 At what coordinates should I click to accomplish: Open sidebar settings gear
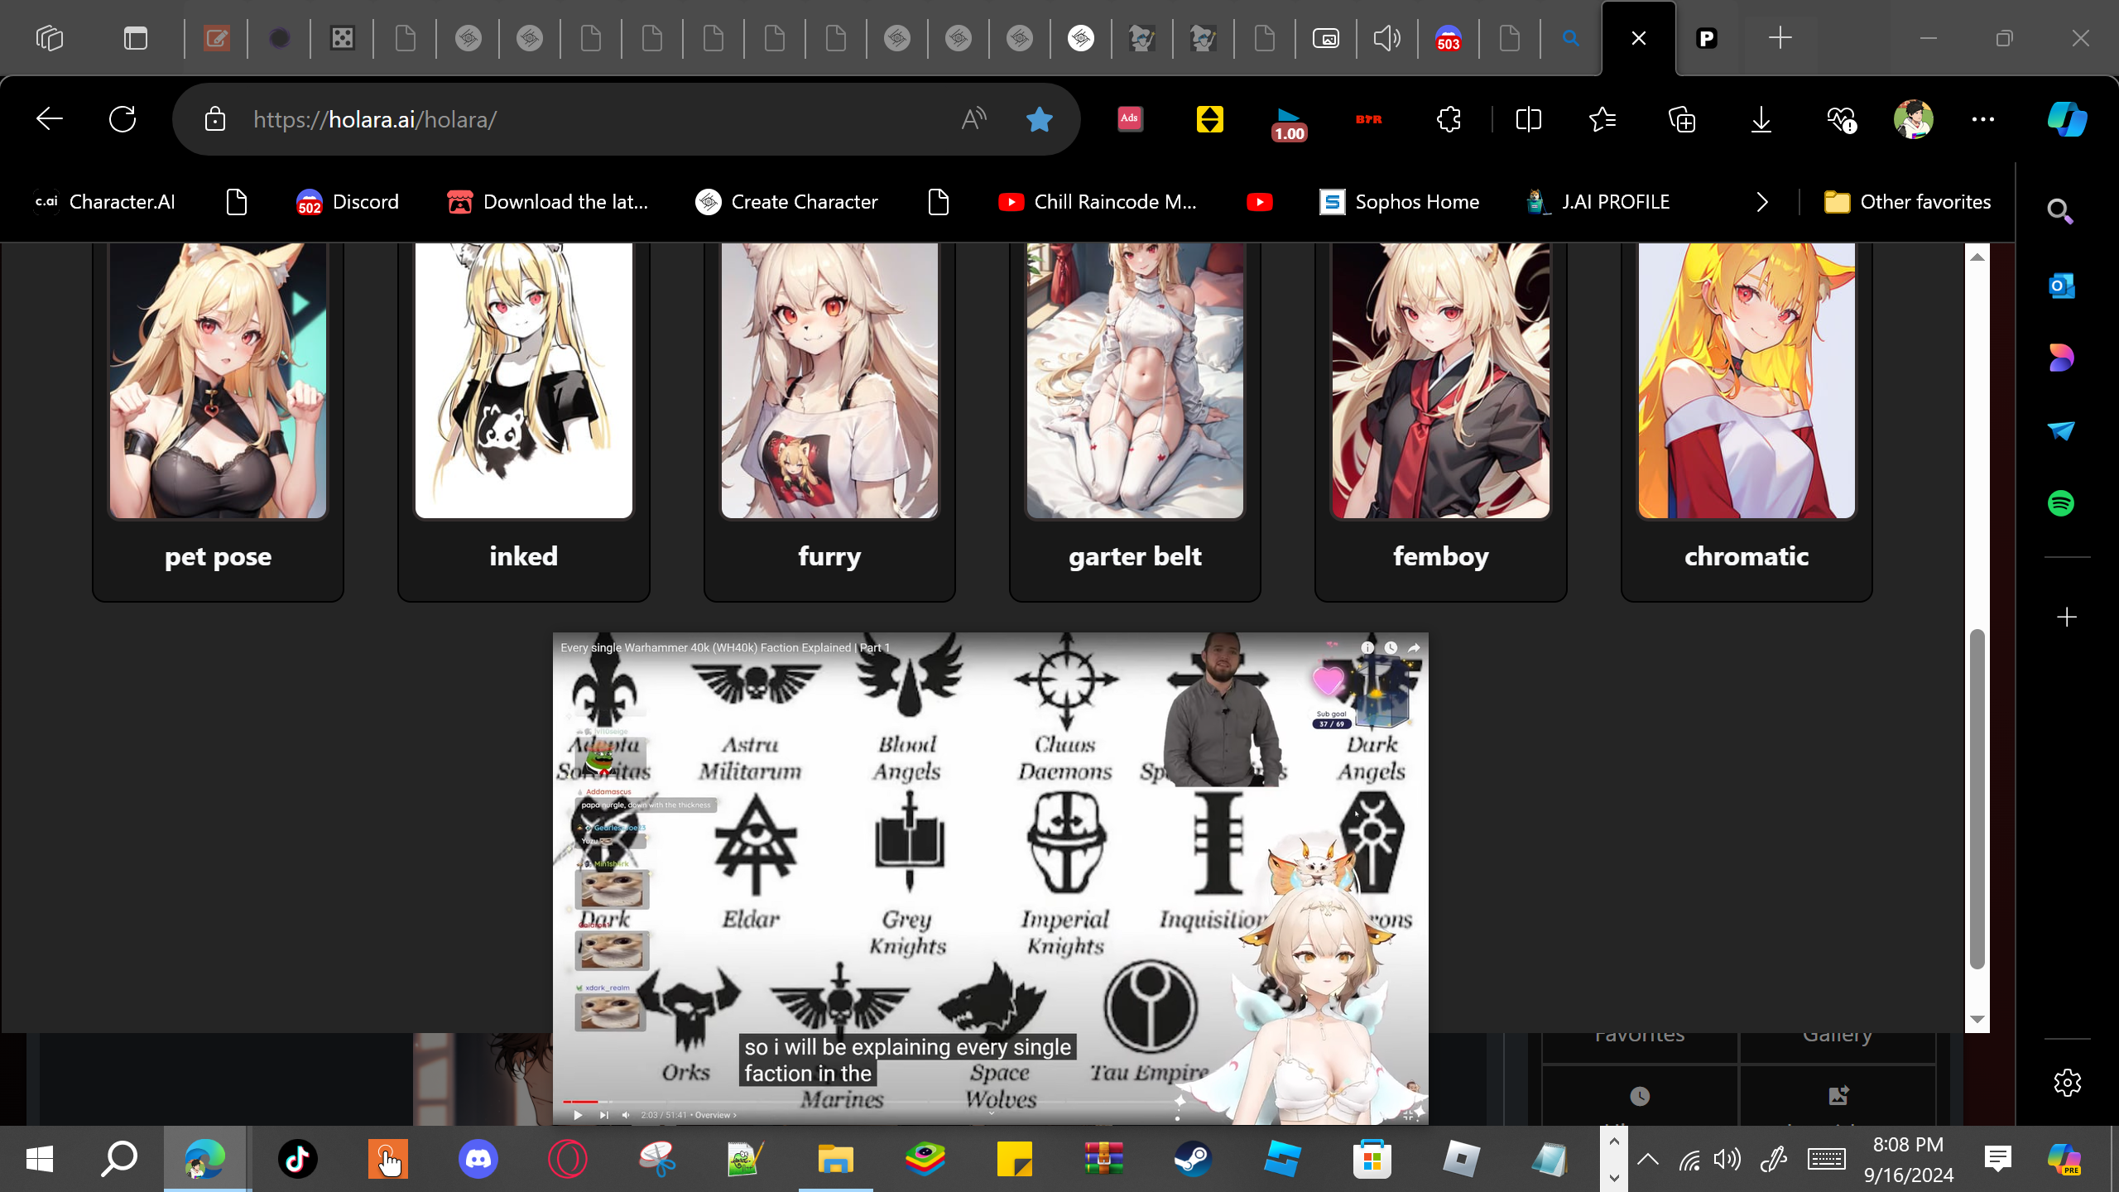click(2067, 1082)
